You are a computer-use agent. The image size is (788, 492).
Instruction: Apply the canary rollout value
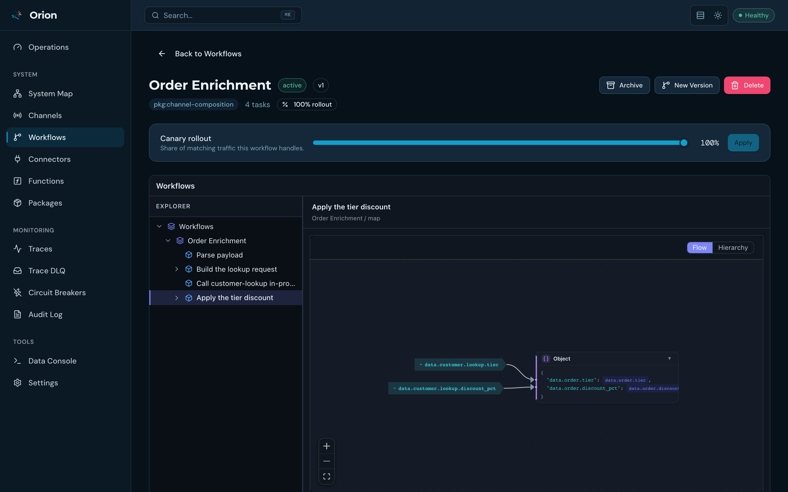(743, 143)
